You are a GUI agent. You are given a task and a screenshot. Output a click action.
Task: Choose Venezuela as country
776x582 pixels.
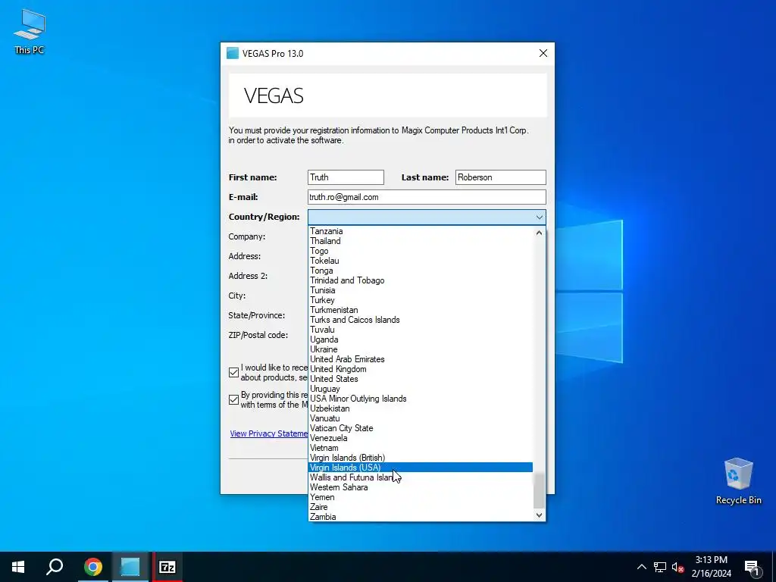click(421, 439)
